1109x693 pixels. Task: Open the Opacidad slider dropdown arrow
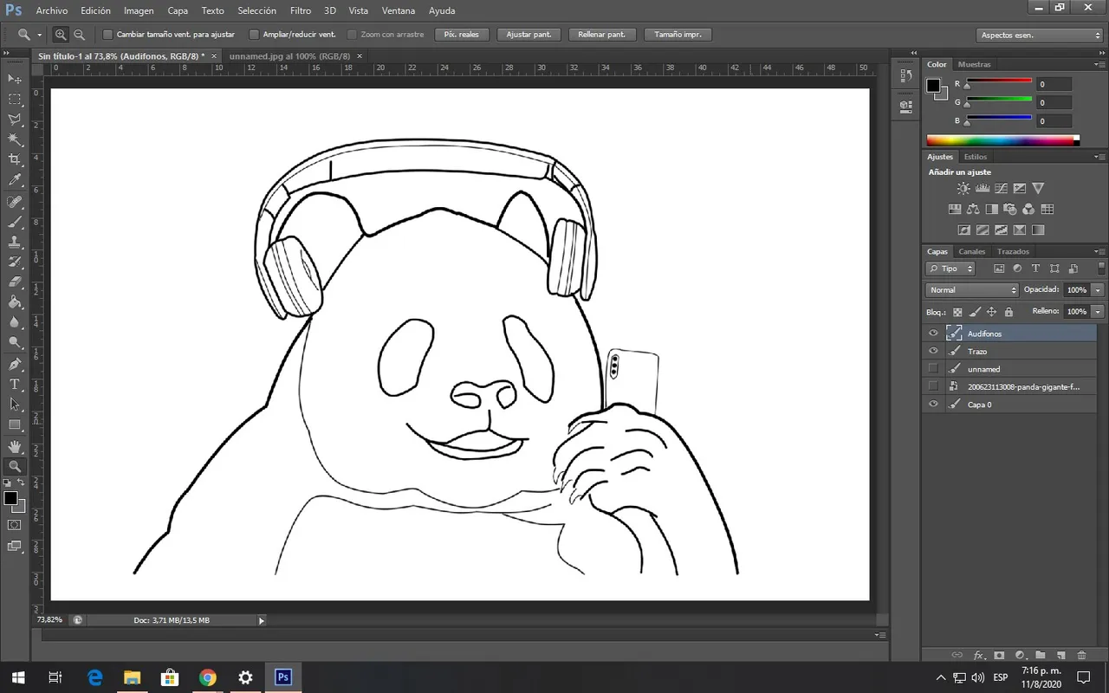[1098, 290]
